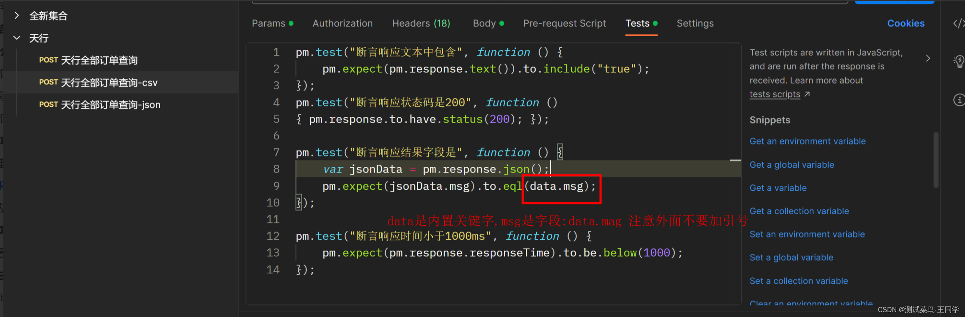Switch to the Settings tab
Image resolution: width=965 pixels, height=317 pixels.
[695, 24]
